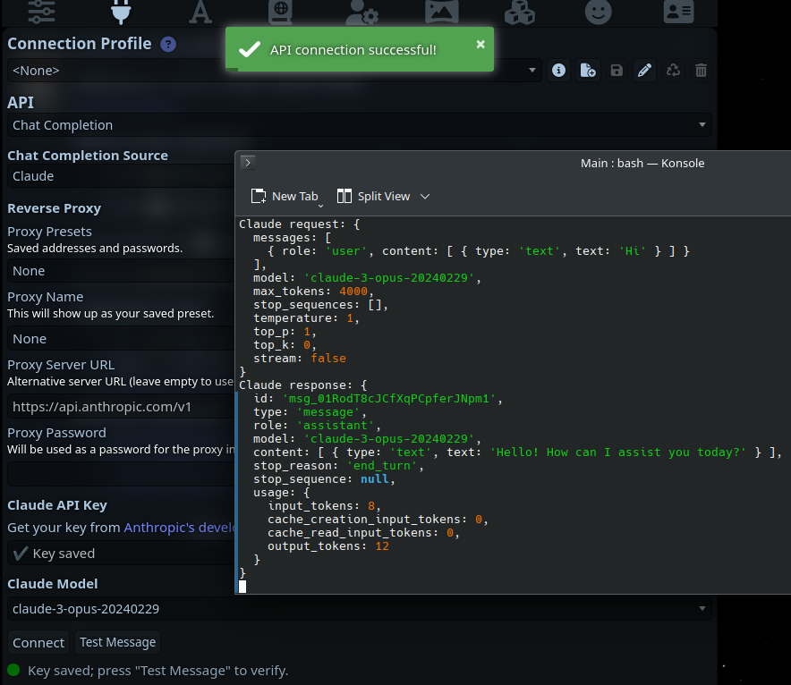This screenshot has height=685, width=791.
Task: Click the 'Connection Profile' heading text
Action: [x=80, y=44]
